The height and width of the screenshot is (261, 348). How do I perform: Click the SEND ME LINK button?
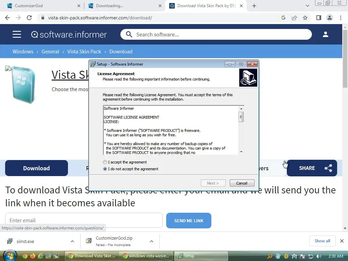[x=189, y=221]
